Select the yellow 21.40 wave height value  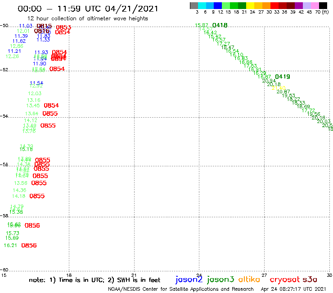(279, 88)
